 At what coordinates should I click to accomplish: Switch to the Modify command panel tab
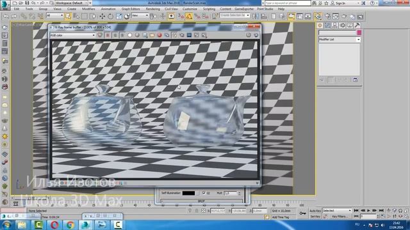click(327, 26)
